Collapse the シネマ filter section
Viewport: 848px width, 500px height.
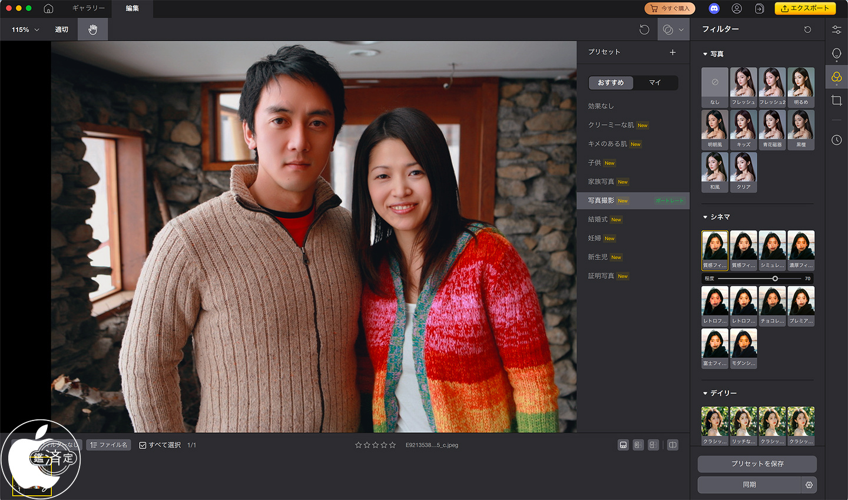coord(705,217)
